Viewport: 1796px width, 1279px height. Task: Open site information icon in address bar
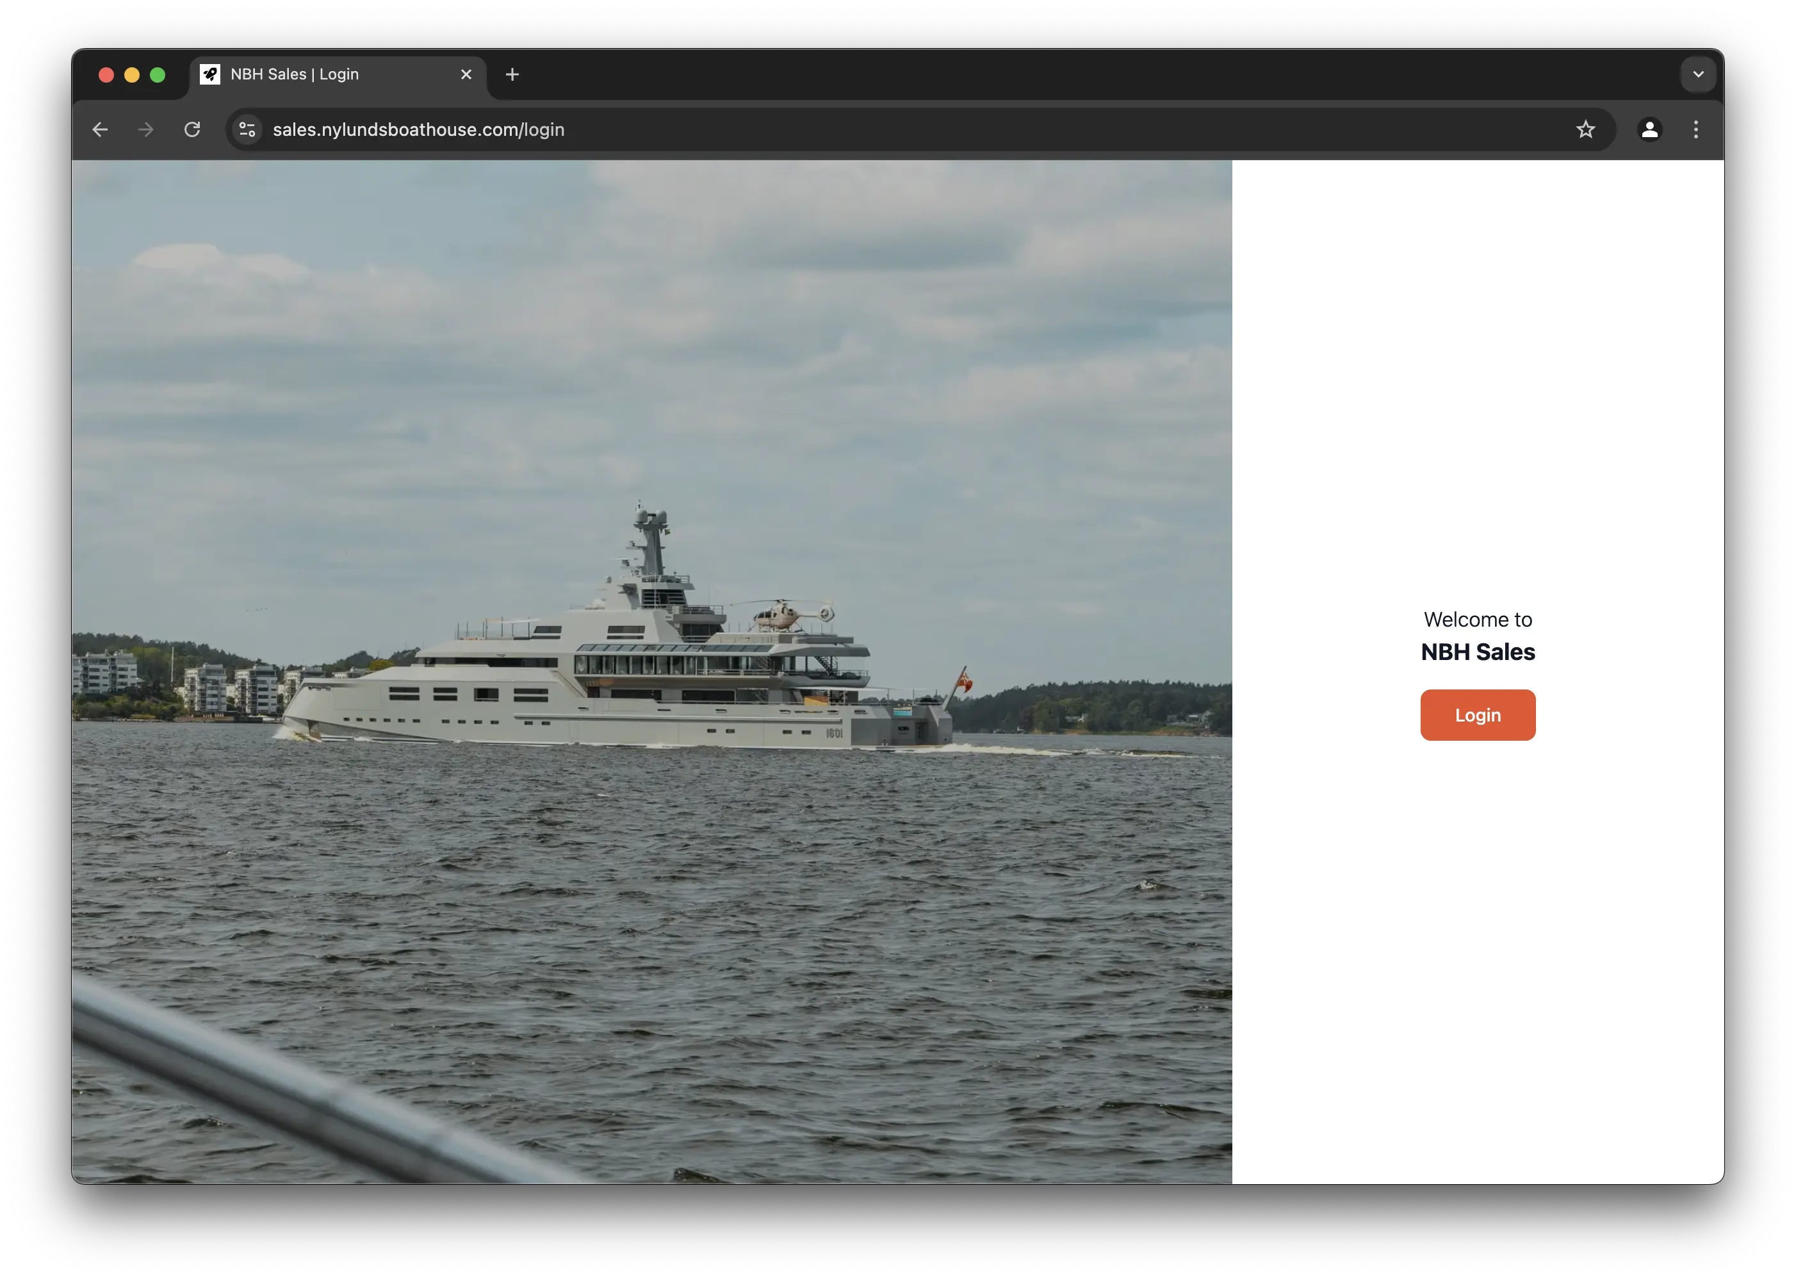tap(247, 129)
